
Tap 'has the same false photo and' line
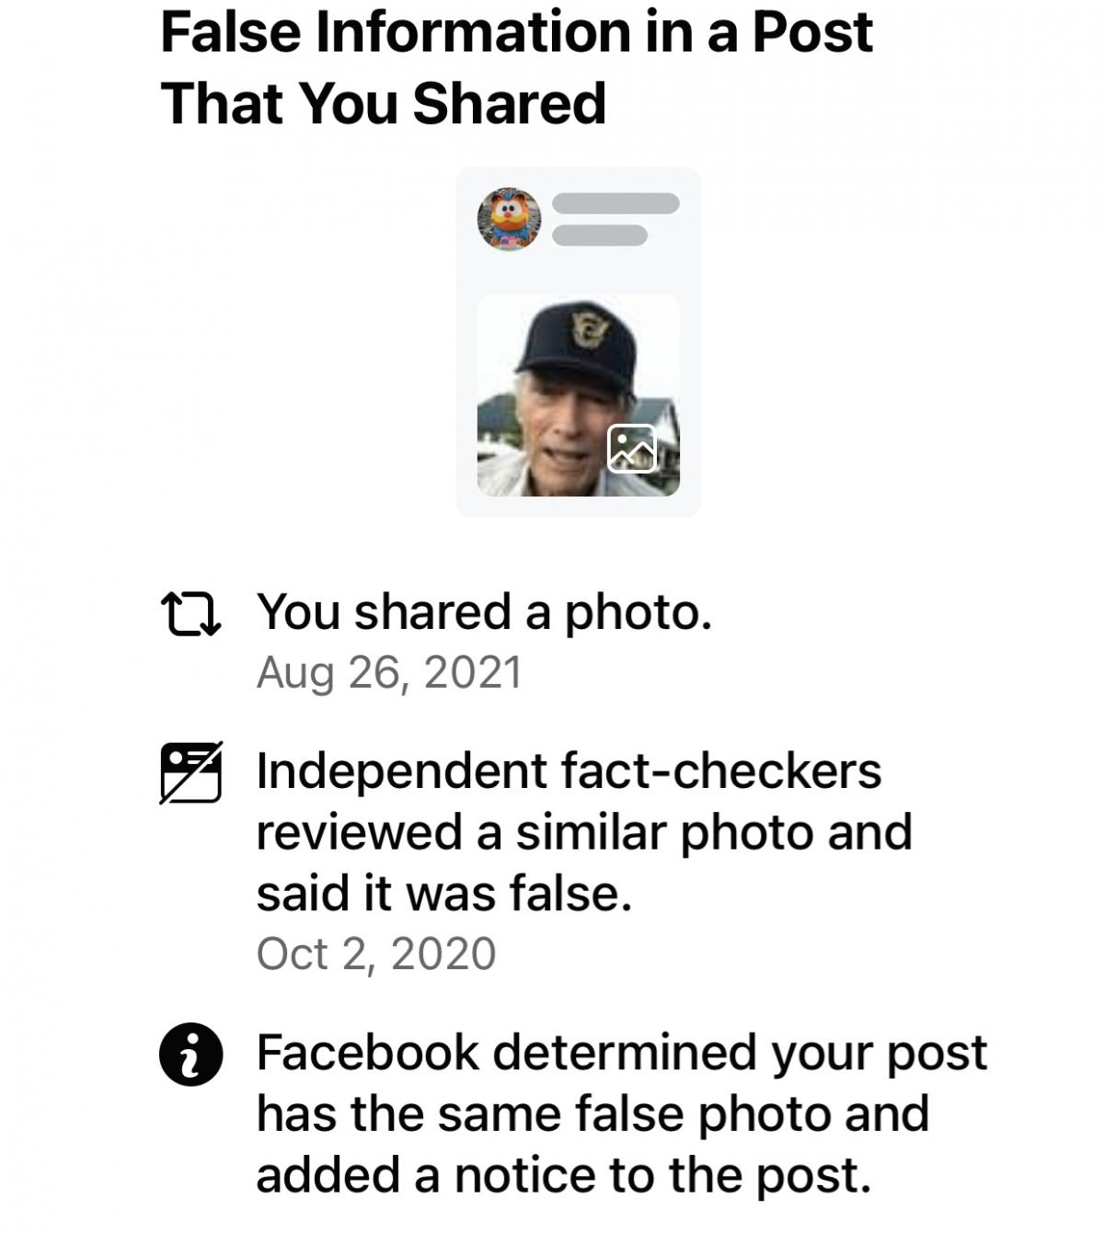point(592,1113)
